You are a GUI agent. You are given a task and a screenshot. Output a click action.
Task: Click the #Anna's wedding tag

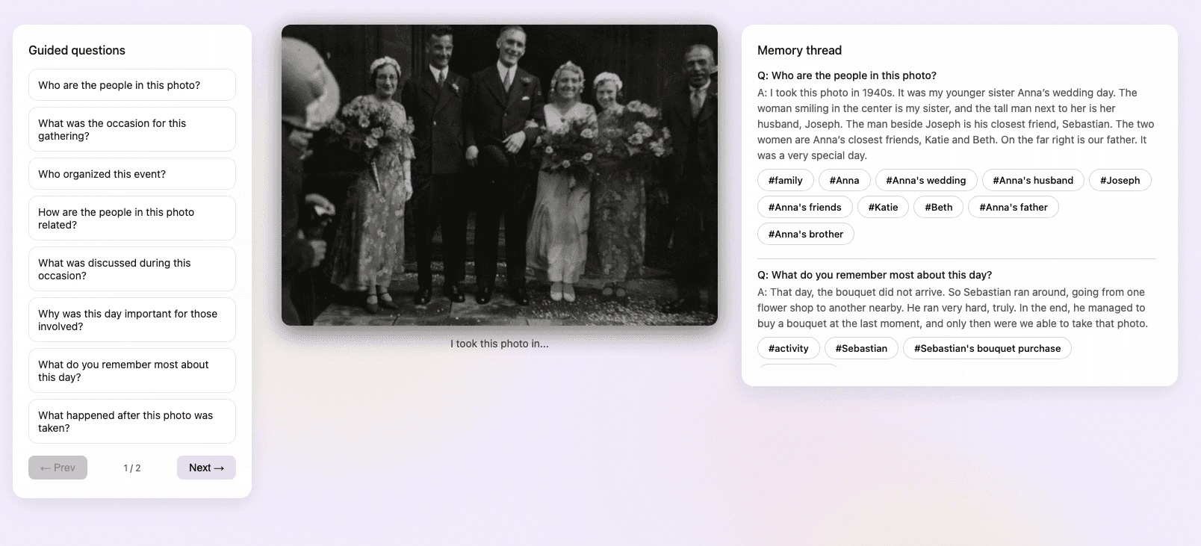tap(926, 180)
